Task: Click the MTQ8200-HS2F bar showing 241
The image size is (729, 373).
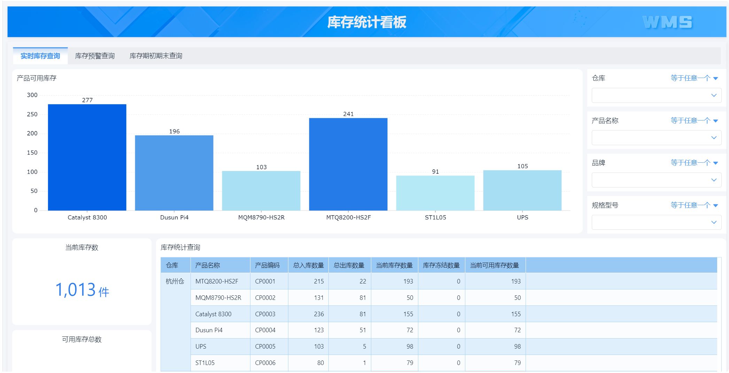Action: [348, 164]
